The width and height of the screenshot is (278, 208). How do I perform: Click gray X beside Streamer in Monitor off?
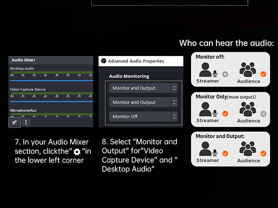pos(225,74)
